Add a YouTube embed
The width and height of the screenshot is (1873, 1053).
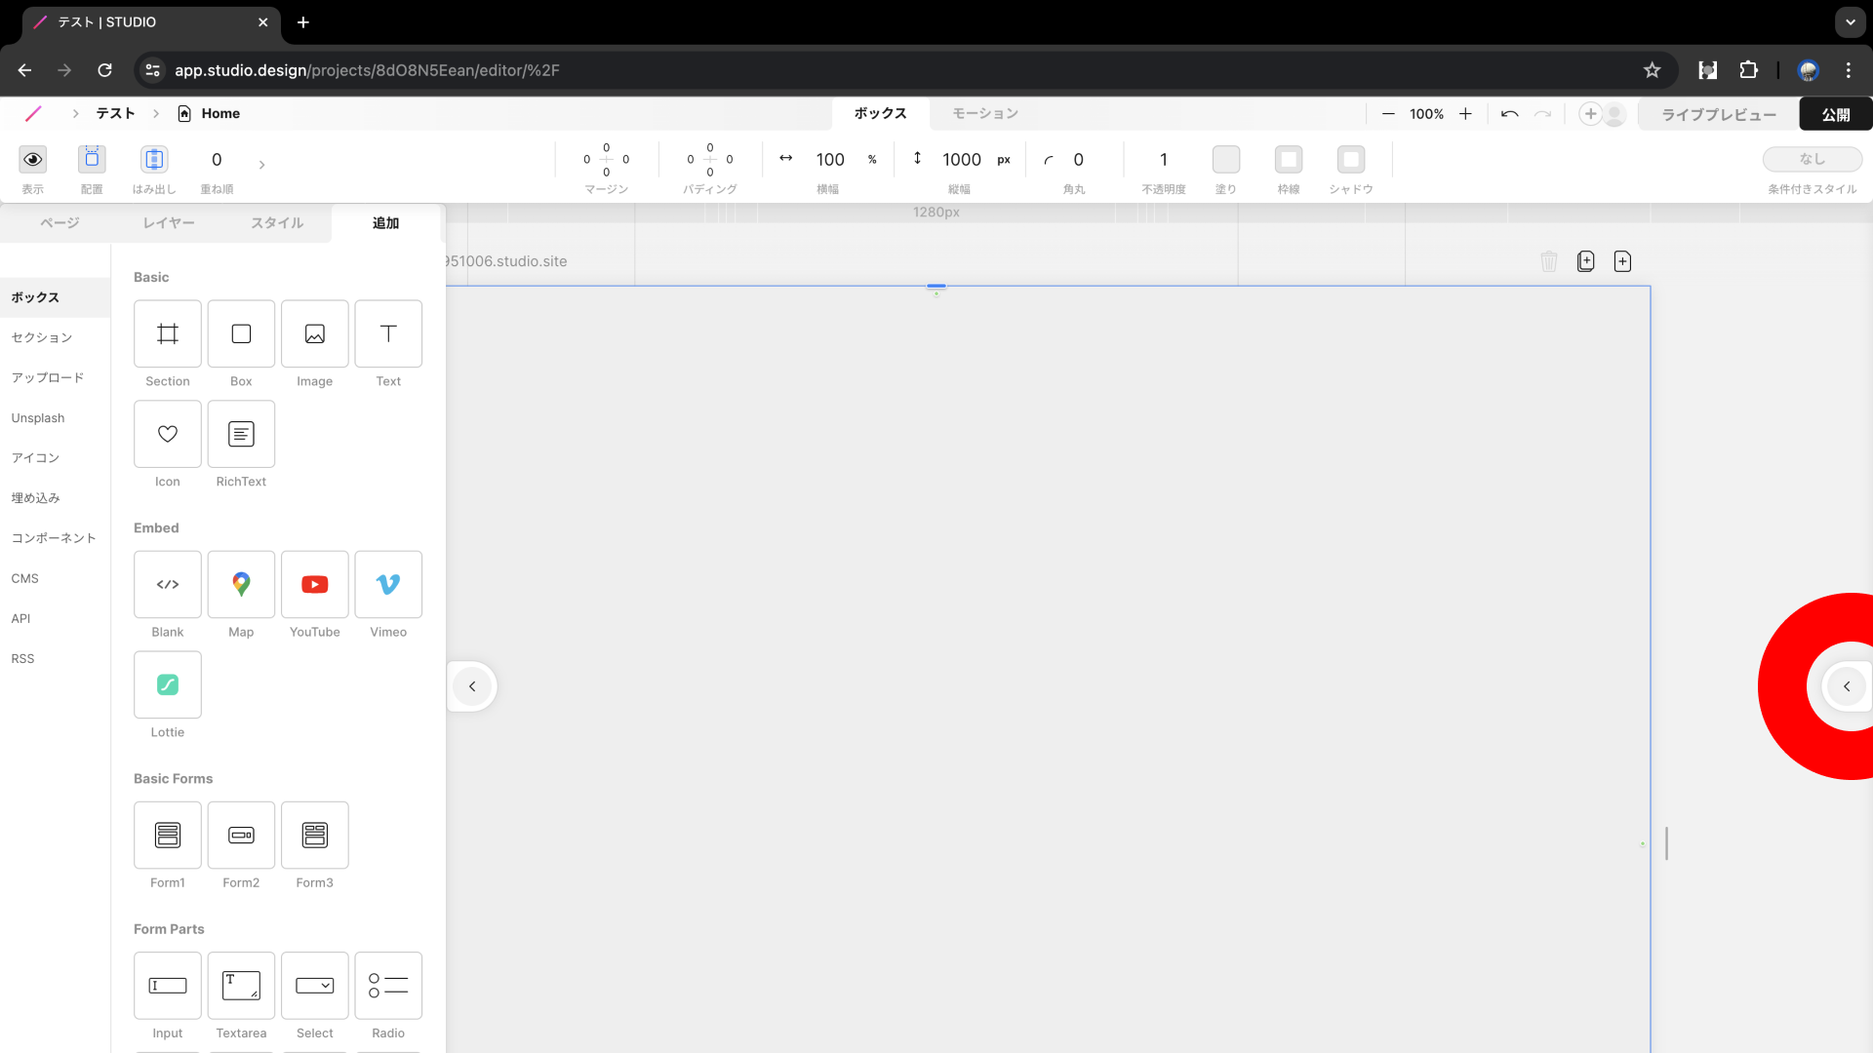point(314,585)
